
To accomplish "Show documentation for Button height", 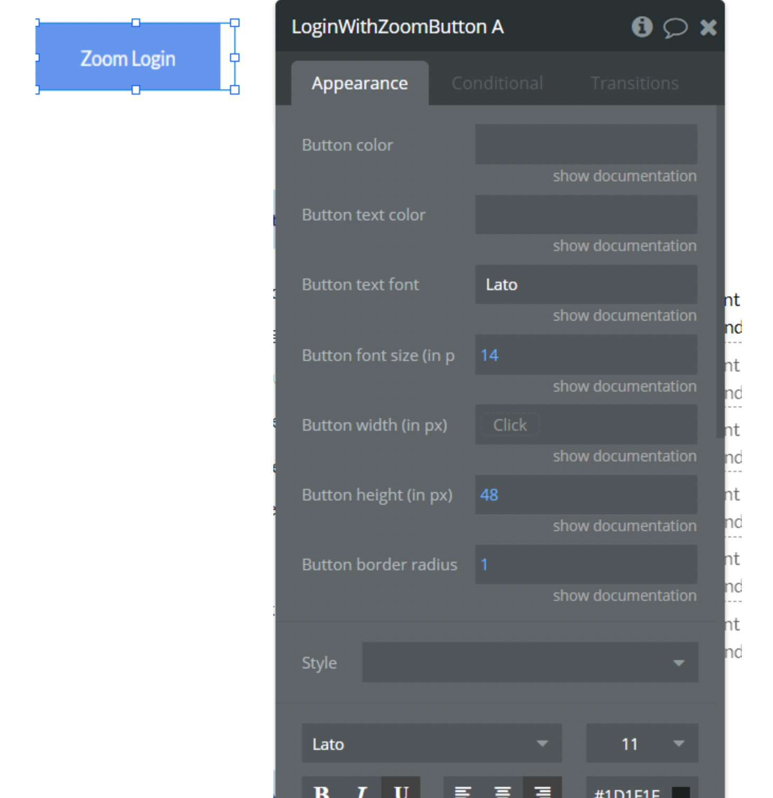I will pyautogui.click(x=624, y=526).
